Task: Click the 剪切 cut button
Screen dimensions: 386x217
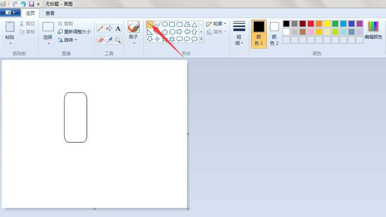Action: 27,24
